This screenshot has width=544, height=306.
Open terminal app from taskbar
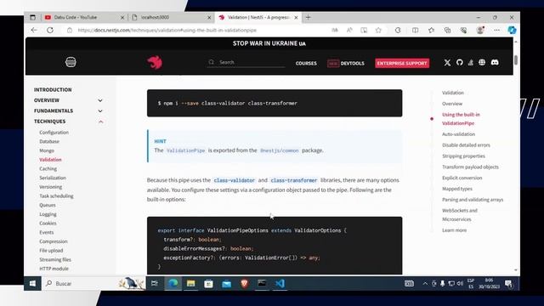point(262,283)
